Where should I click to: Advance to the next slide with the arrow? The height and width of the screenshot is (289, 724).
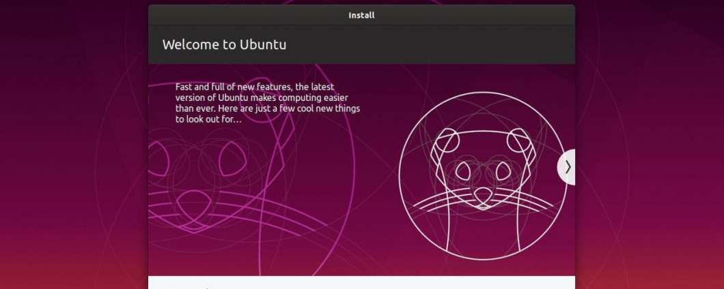(566, 167)
